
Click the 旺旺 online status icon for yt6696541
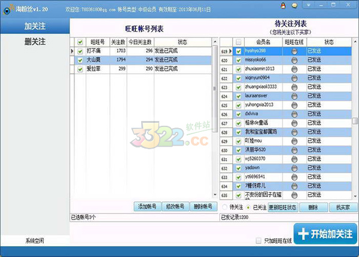(294, 177)
